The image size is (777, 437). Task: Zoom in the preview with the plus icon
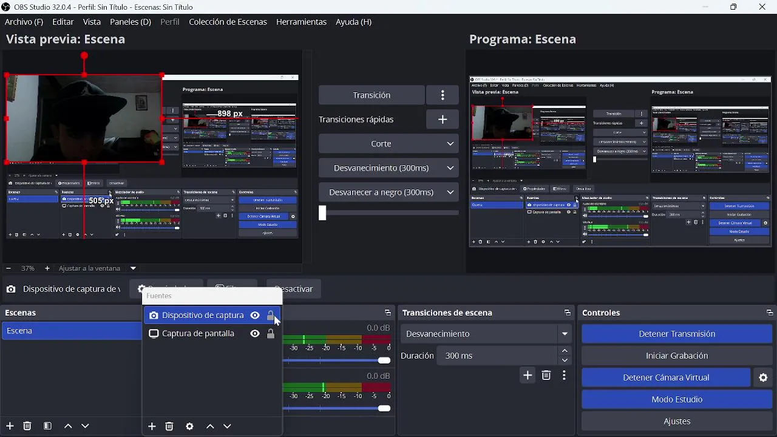(x=47, y=268)
